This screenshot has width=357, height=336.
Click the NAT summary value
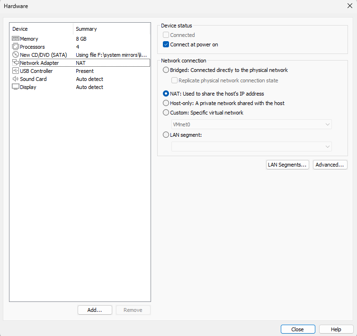80,63
